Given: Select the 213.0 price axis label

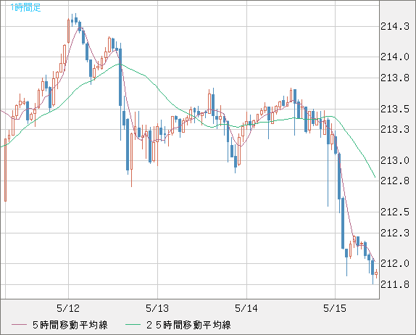Looking at the screenshot, I should (395, 160).
